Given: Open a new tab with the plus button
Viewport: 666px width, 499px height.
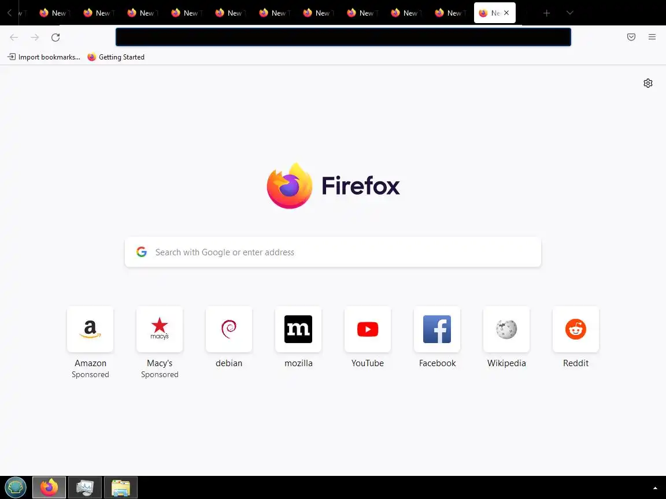Looking at the screenshot, I should click(x=547, y=13).
